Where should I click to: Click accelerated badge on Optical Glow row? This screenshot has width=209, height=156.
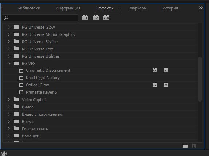[155, 85]
